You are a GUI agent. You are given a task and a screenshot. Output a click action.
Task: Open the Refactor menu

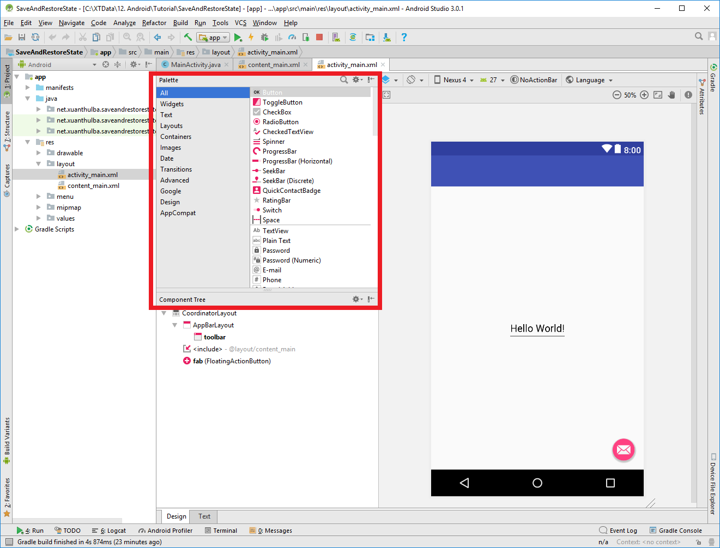154,23
